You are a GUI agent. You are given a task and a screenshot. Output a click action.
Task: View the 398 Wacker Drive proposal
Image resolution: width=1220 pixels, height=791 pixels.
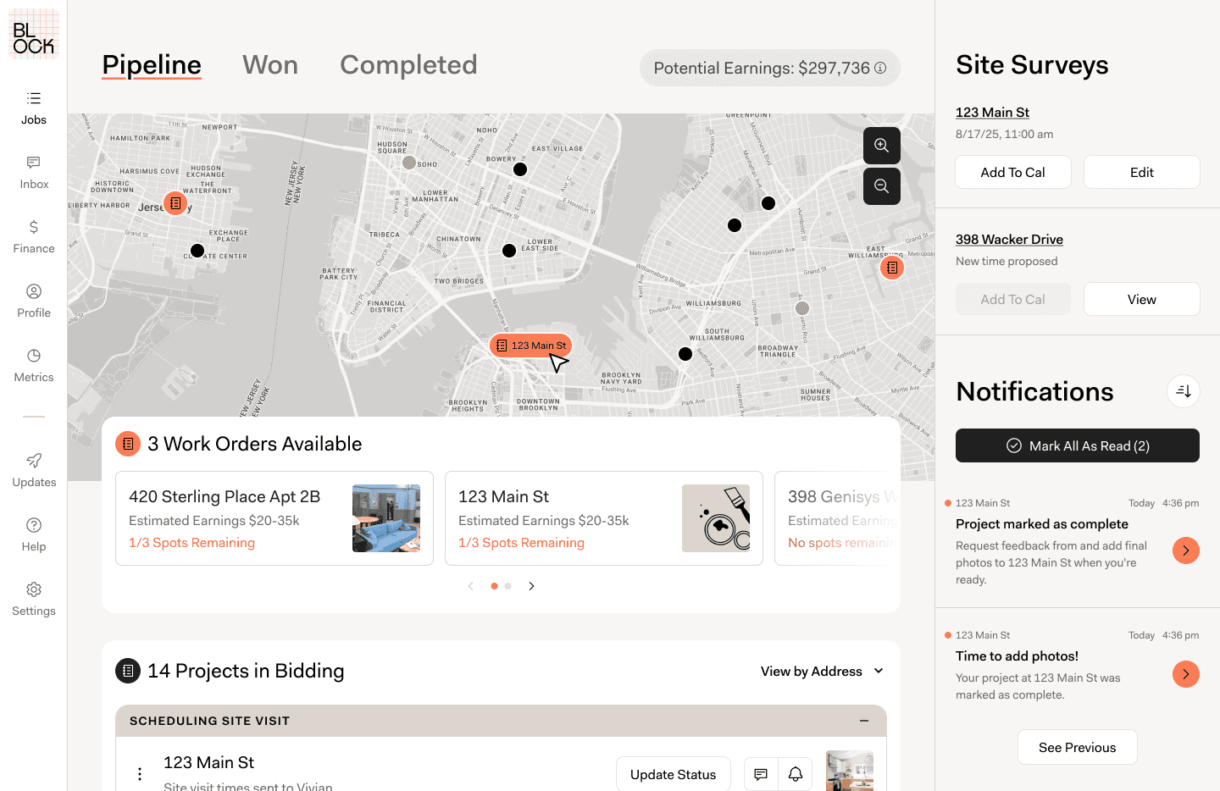coord(1142,299)
